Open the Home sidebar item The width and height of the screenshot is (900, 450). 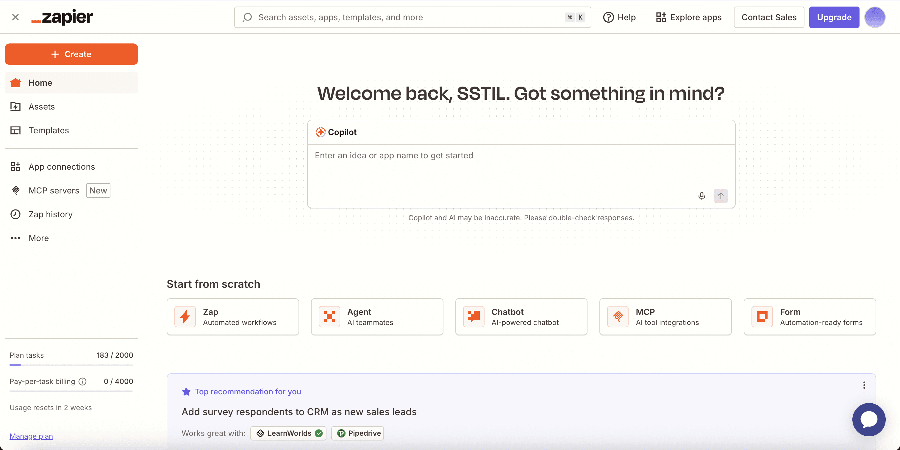71,83
